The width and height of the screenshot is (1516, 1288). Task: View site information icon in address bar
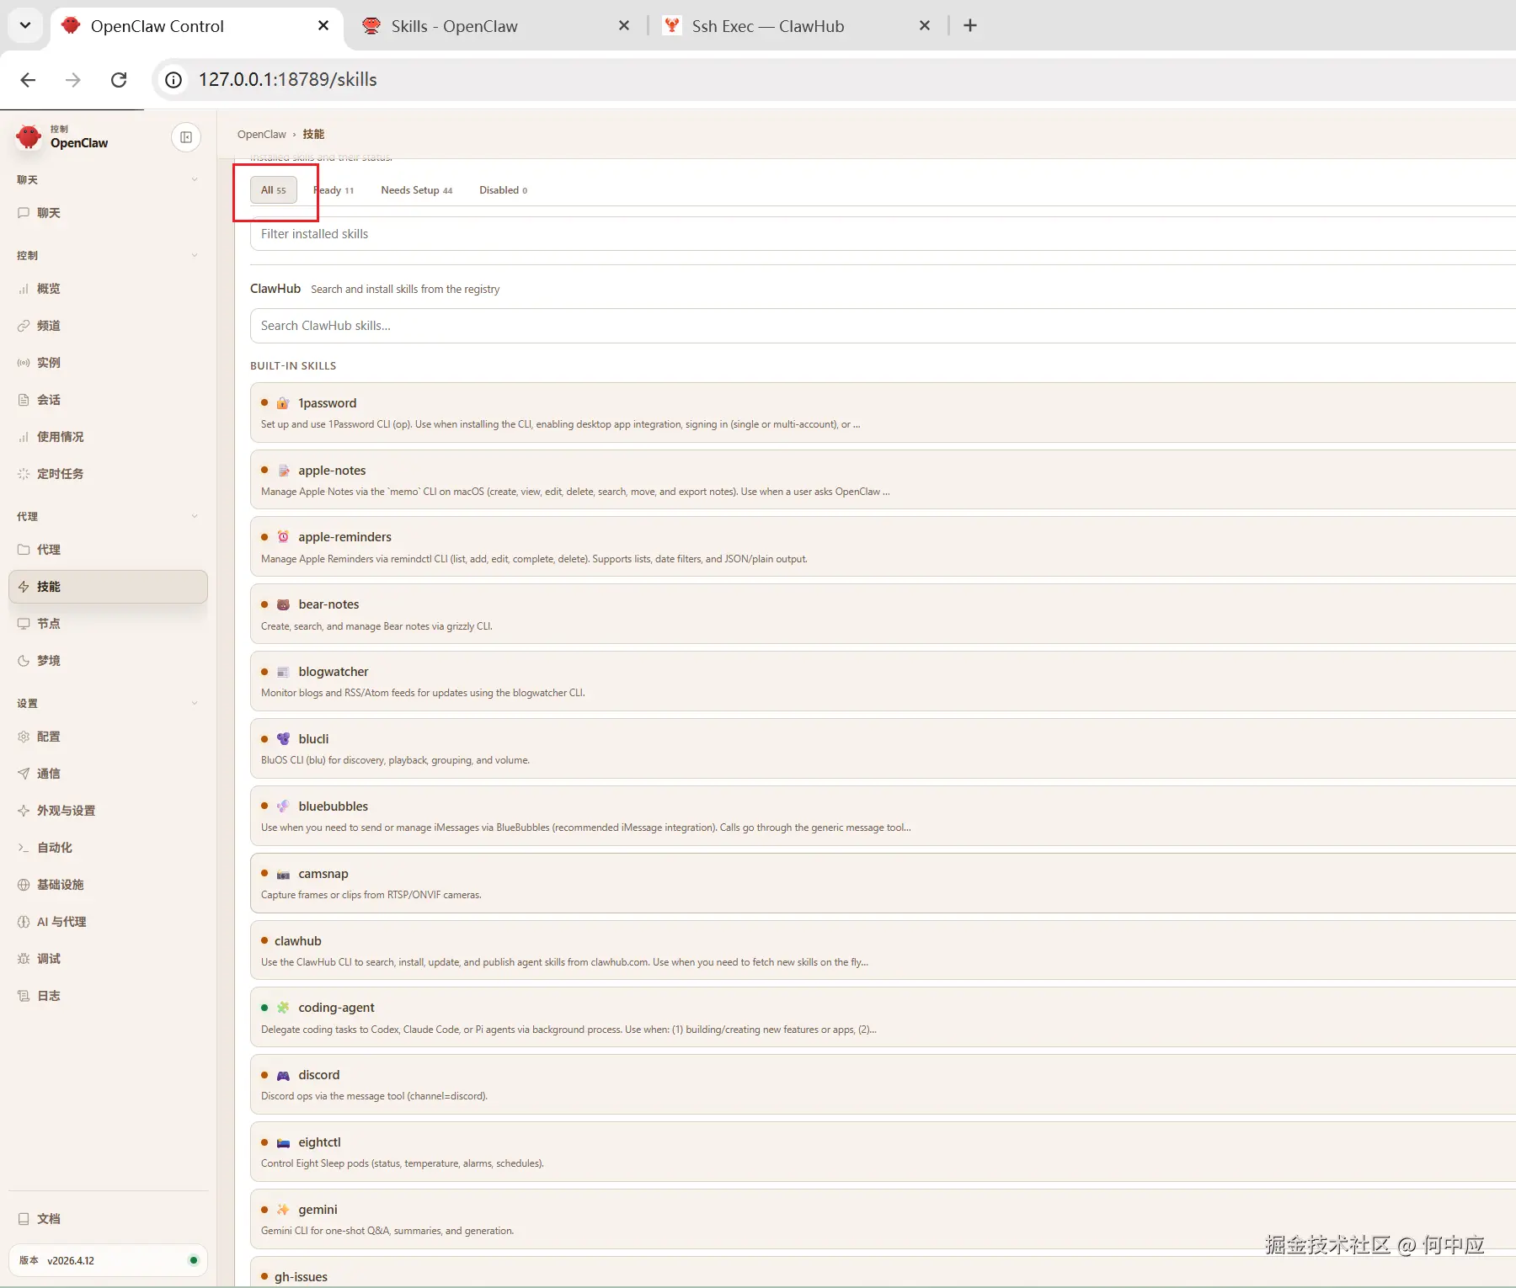173,80
